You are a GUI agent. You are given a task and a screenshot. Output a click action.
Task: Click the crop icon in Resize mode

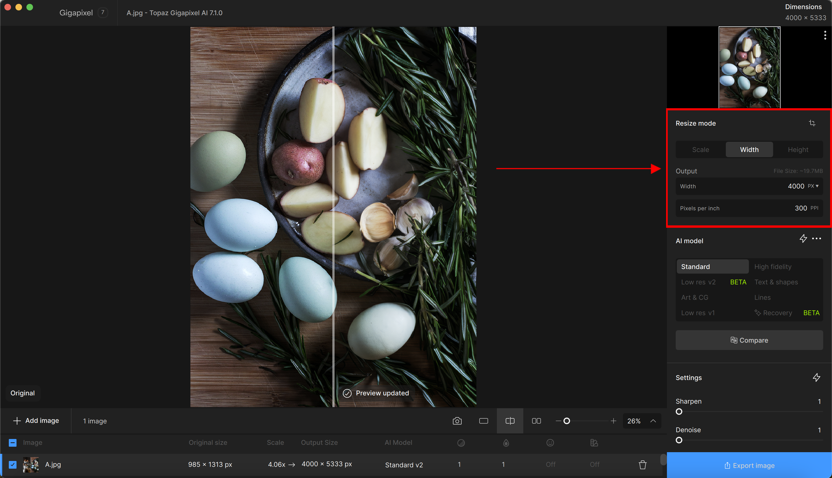pos(812,123)
